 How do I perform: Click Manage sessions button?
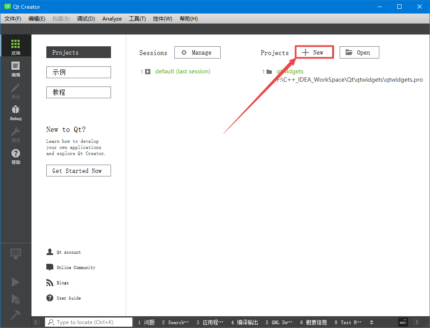(x=198, y=52)
